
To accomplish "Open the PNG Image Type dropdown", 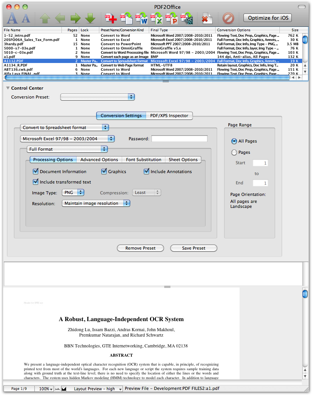I will coord(73,192).
